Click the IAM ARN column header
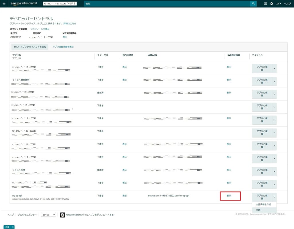 [x=152, y=55]
